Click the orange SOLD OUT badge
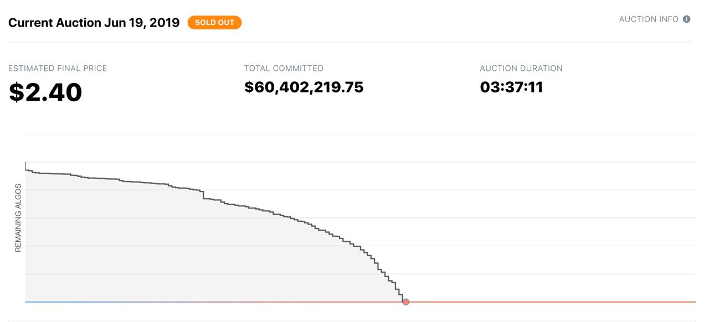The height and width of the screenshot is (322, 709). click(214, 23)
